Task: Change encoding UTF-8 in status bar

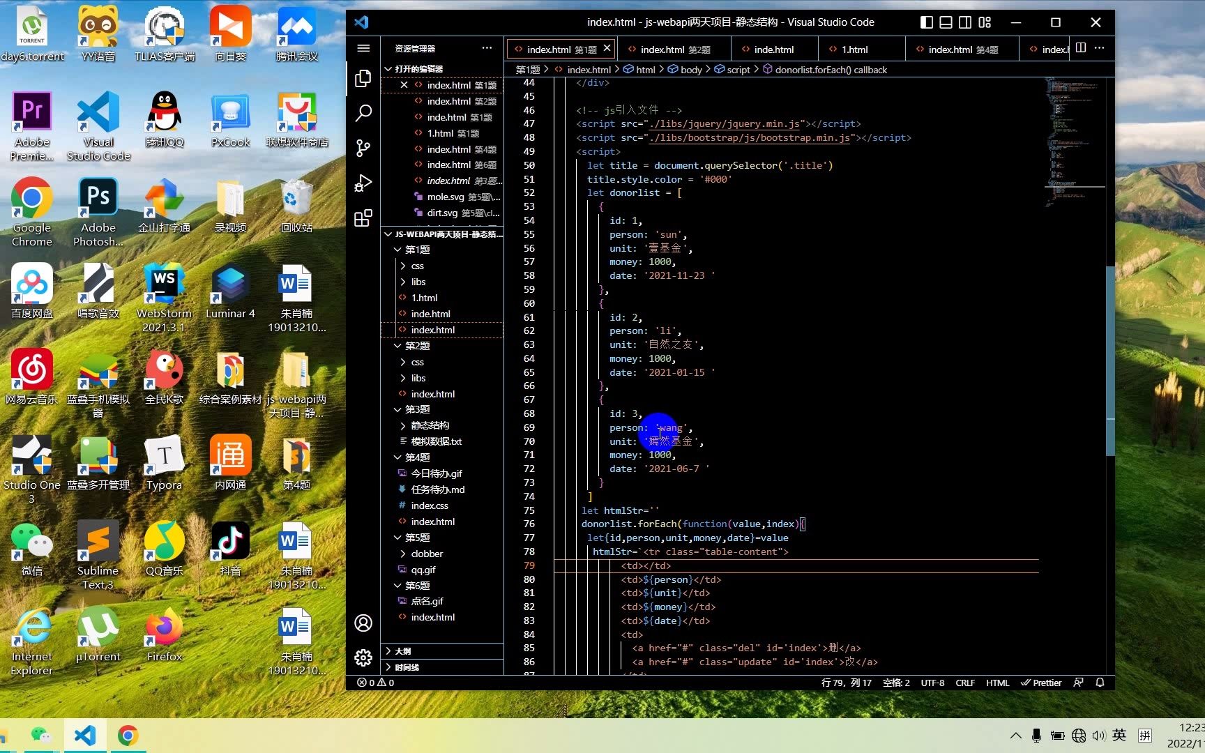Action: [x=932, y=683]
